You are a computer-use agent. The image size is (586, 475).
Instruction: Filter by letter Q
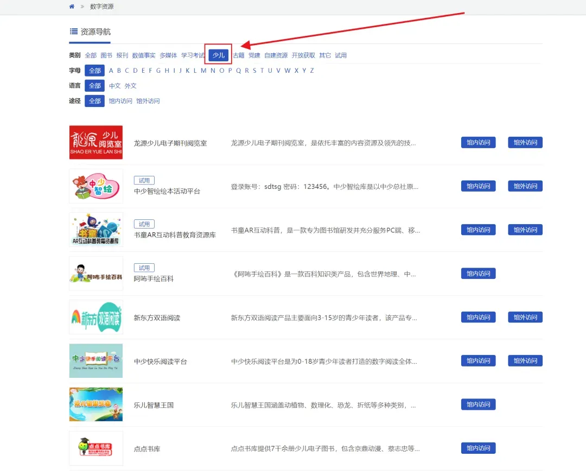point(238,71)
